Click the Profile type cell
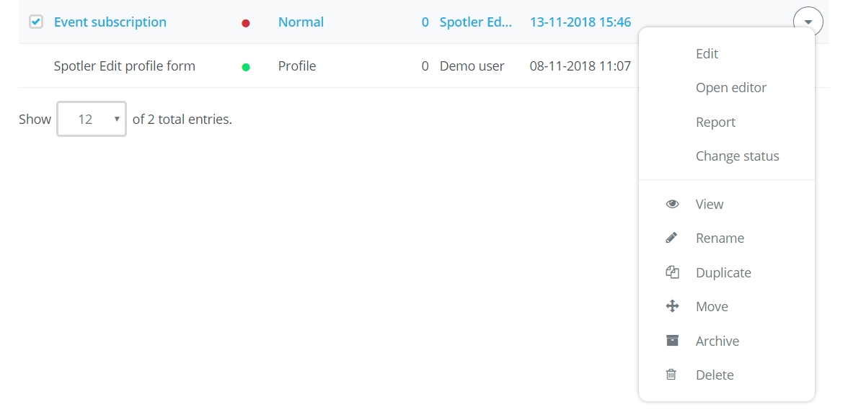 pos(297,66)
